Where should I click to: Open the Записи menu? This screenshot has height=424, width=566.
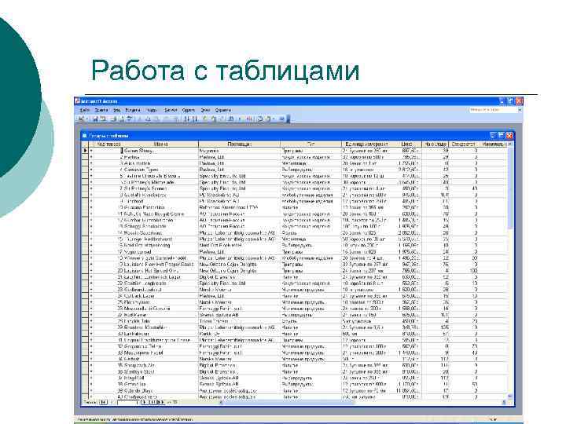[x=171, y=110]
